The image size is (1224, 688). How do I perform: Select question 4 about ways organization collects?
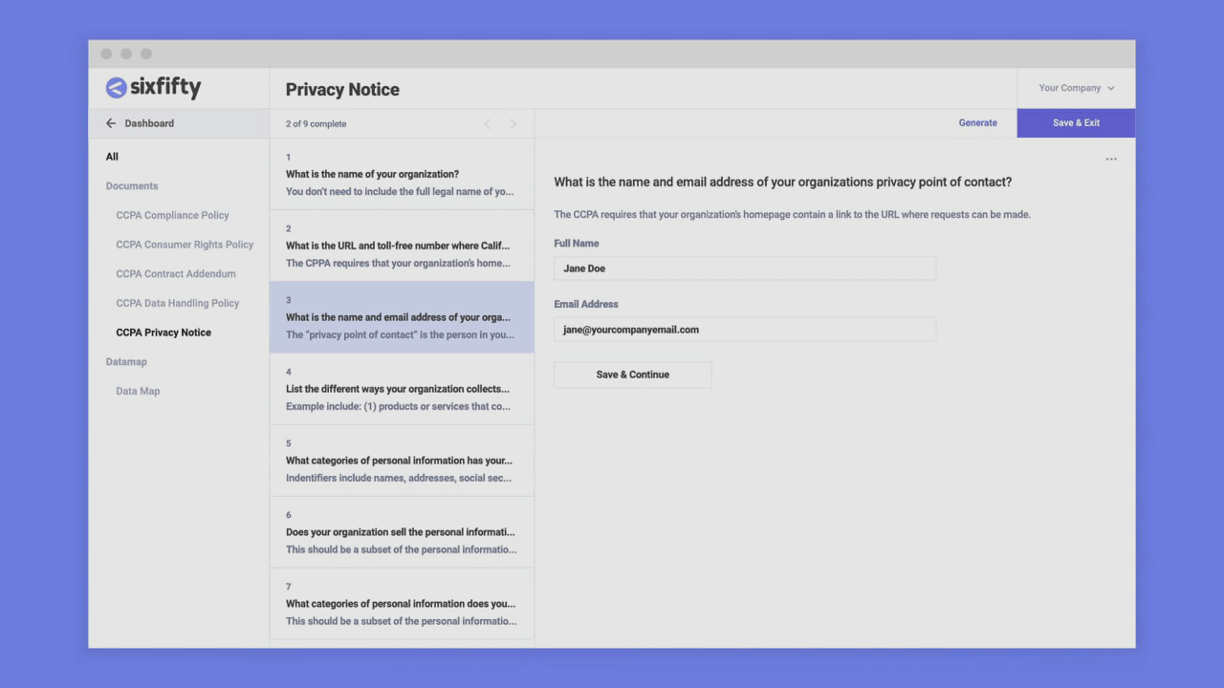(402, 389)
